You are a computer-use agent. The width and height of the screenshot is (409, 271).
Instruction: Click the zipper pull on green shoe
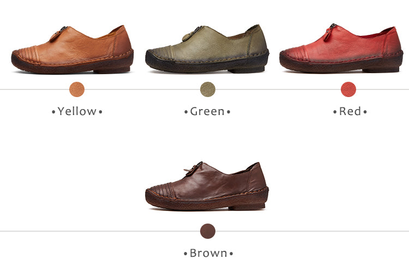click(x=192, y=34)
